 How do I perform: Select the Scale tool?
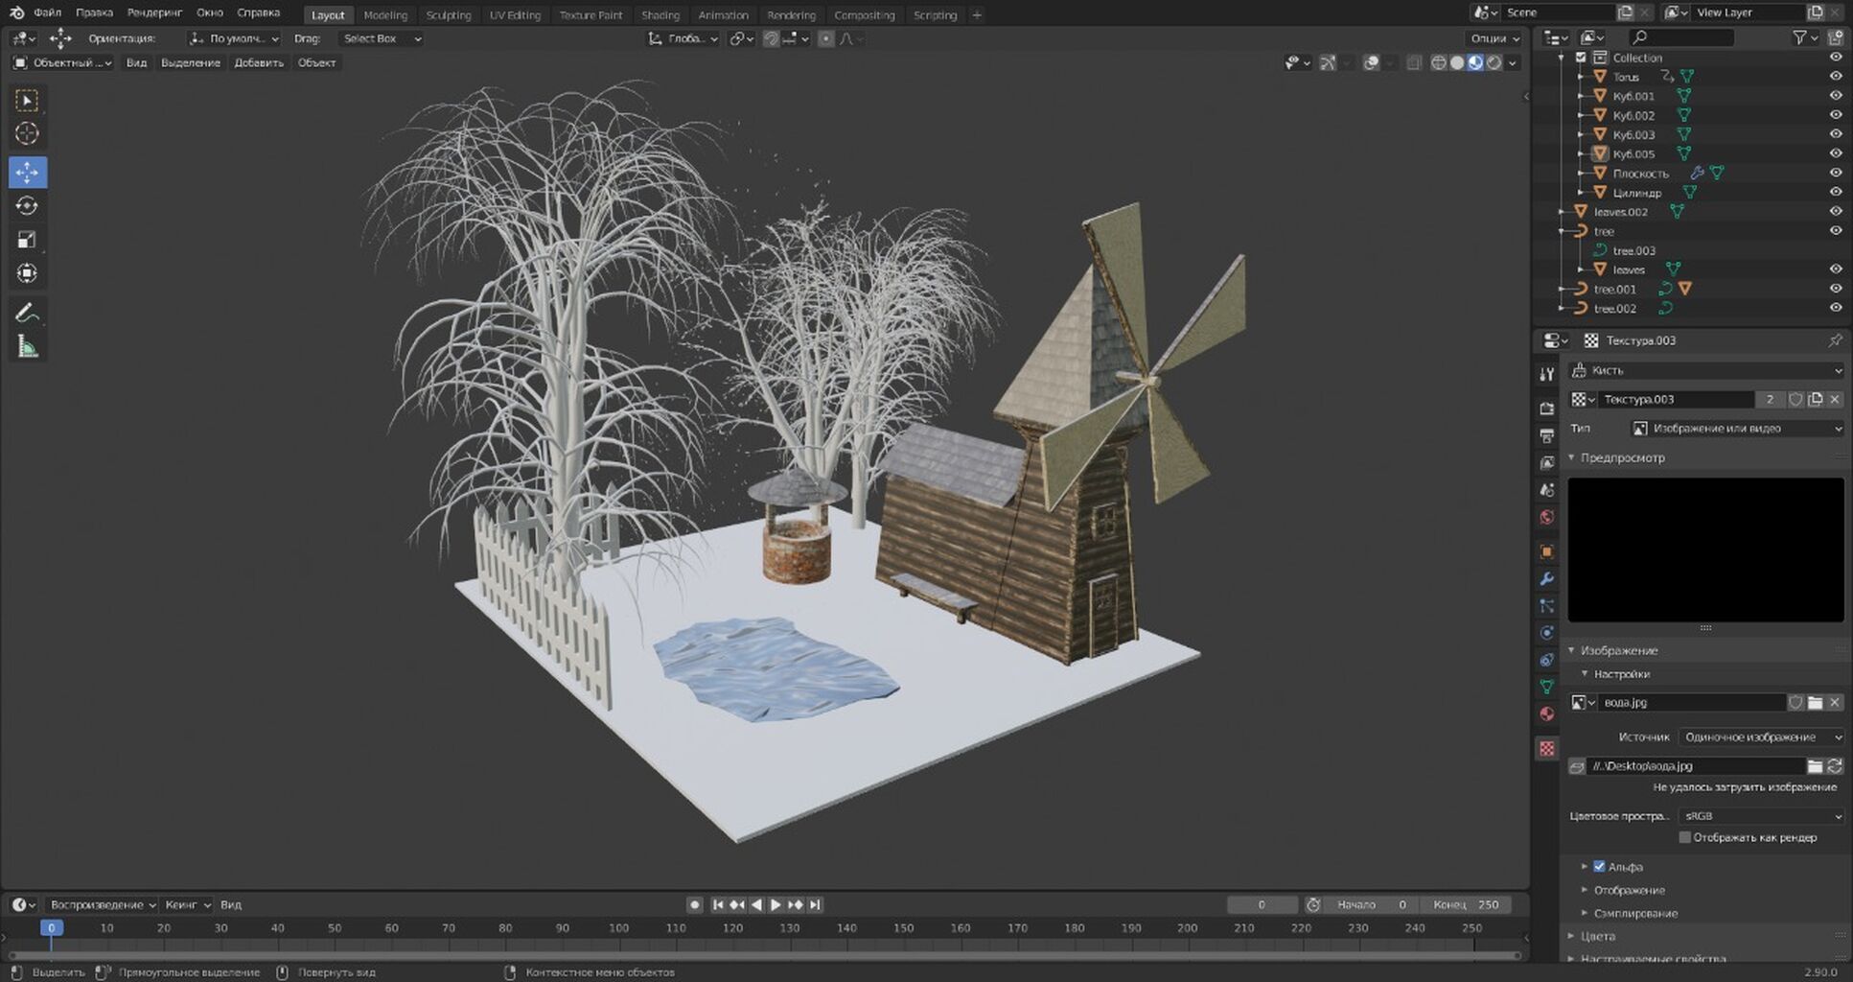coord(27,240)
